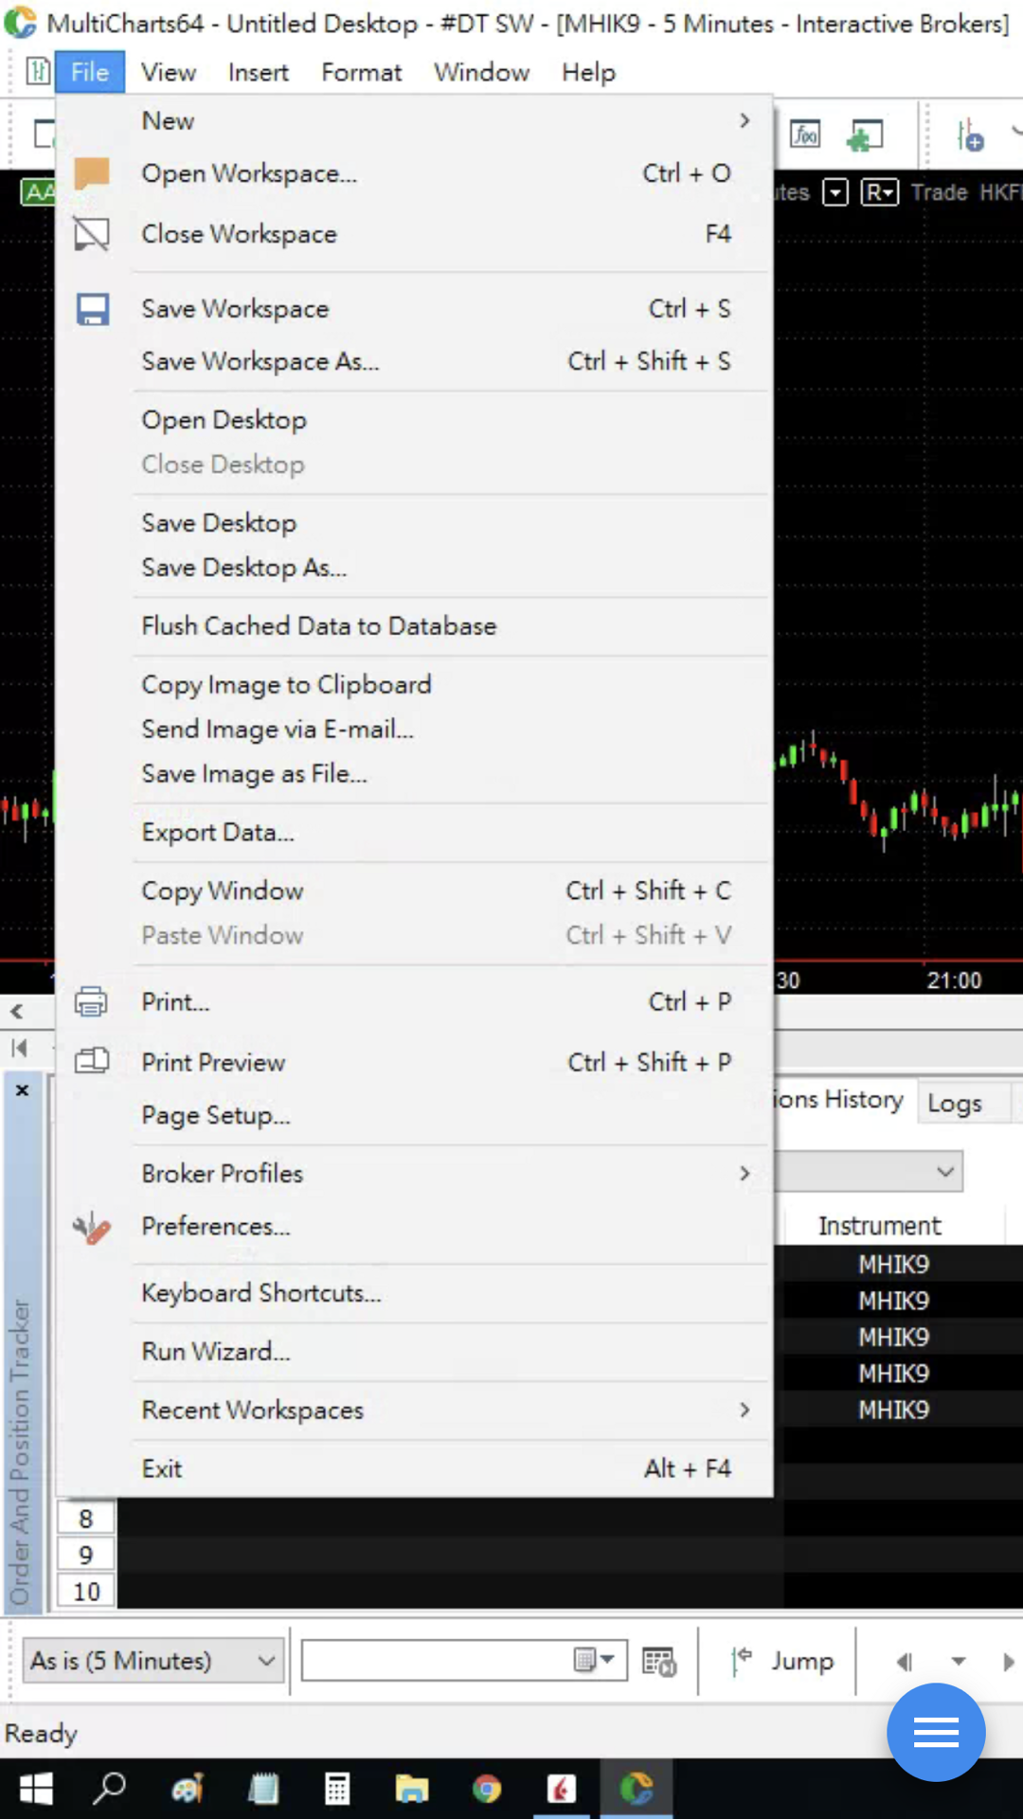
Task: Jump to first workspace tab arrow
Action: [19, 1048]
